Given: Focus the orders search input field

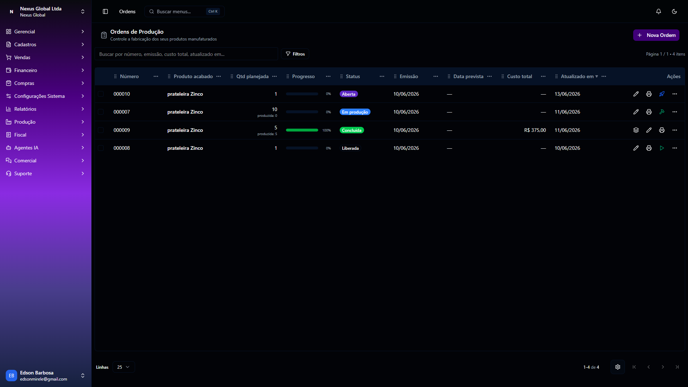Looking at the screenshot, I should tap(186, 54).
